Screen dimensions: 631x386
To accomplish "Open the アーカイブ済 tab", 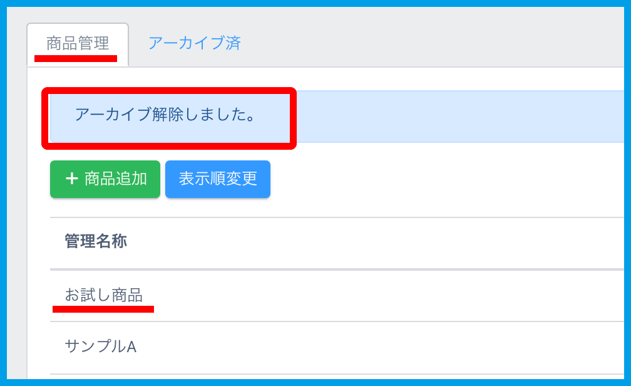I will point(194,43).
